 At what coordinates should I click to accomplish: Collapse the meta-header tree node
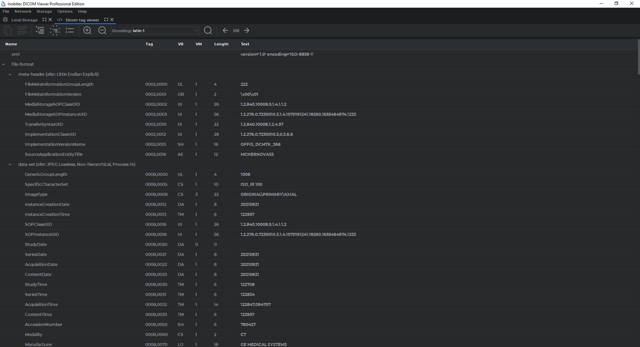(x=10, y=74)
